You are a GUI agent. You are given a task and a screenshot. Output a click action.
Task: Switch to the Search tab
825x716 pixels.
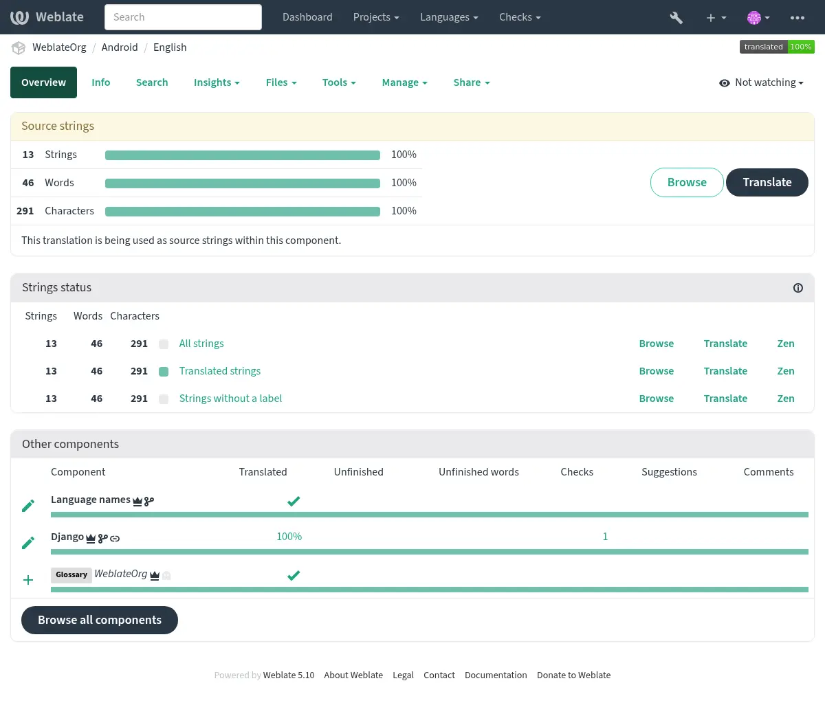click(x=152, y=82)
